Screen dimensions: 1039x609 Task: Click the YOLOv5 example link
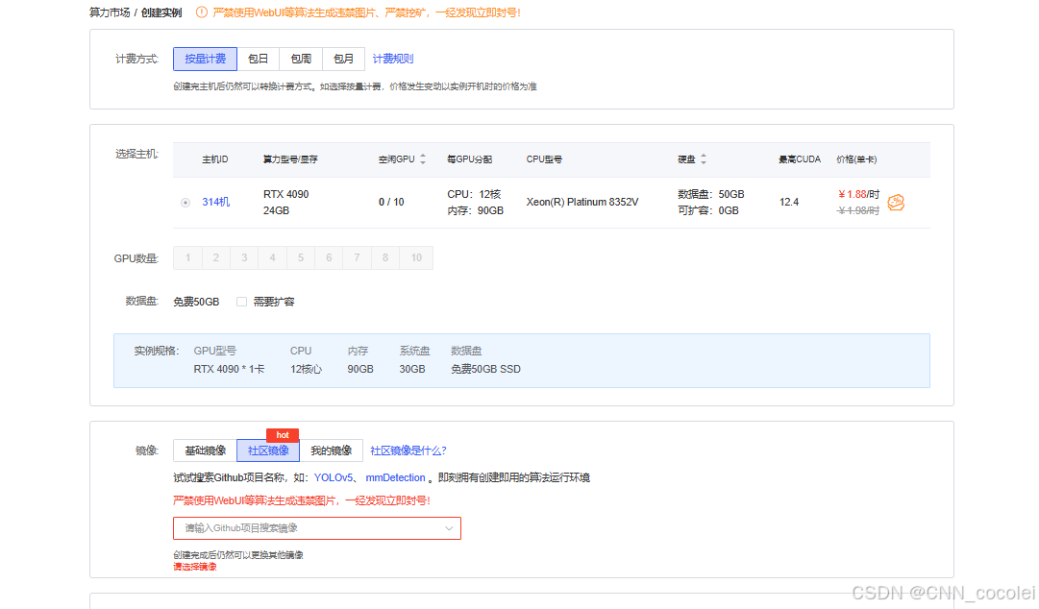pos(333,477)
